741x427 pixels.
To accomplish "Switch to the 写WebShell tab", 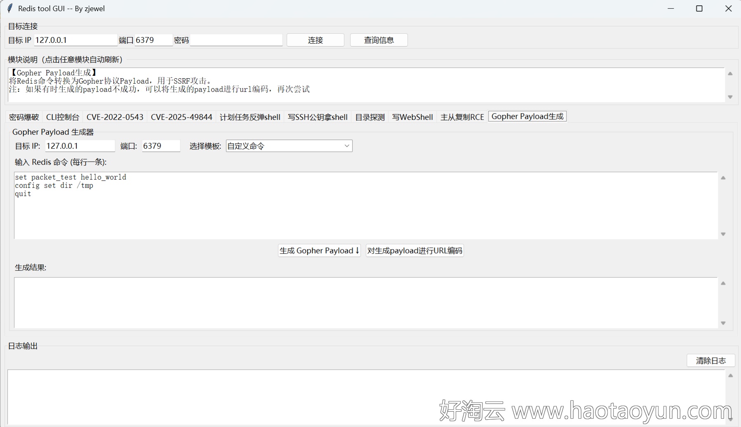I will pyautogui.click(x=412, y=117).
